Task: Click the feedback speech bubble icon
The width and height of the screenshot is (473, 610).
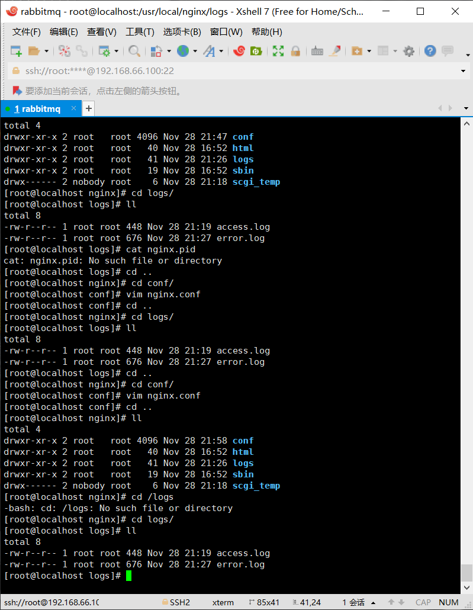Action: 448,51
